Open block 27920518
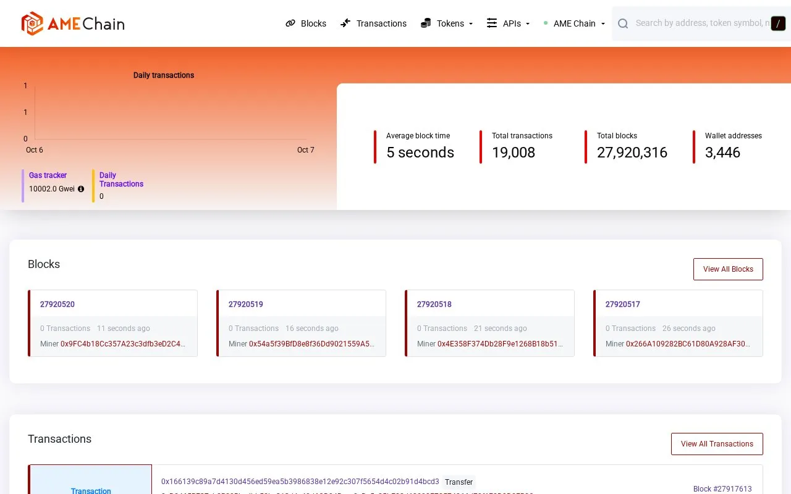This screenshot has height=494, width=791. click(434, 304)
